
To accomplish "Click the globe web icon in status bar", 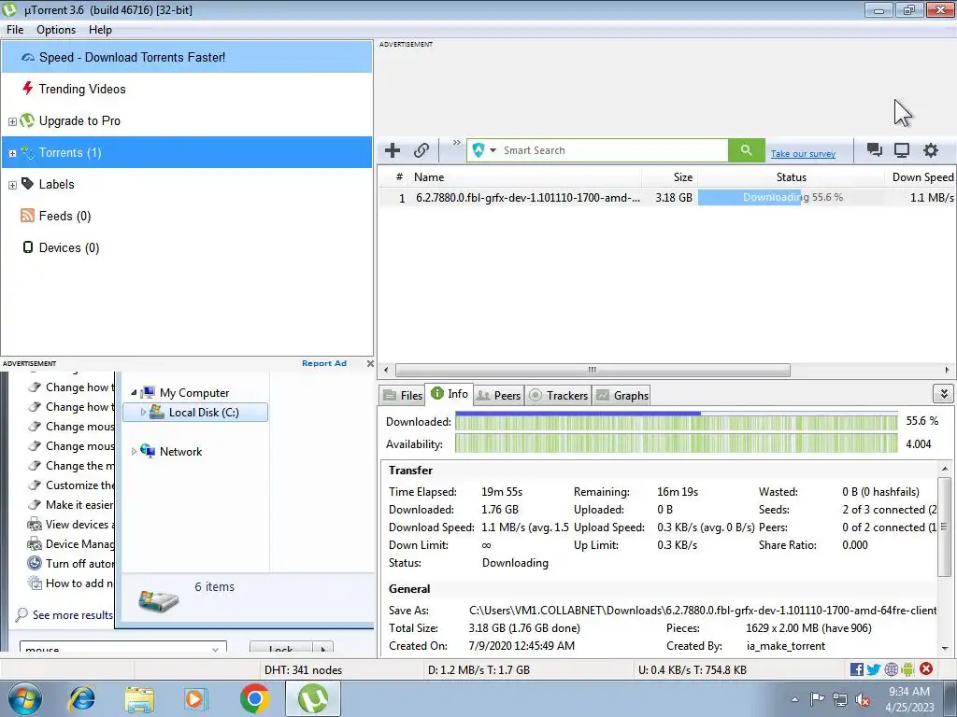I will click(x=891, y=669).
